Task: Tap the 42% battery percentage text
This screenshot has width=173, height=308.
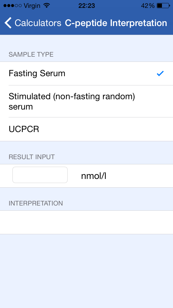Action: tap(148, 6)
